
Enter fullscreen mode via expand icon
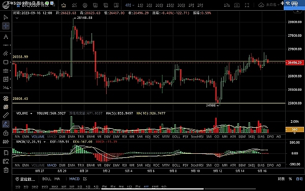pos(247,5)
